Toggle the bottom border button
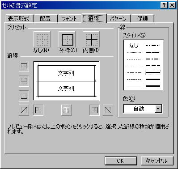This screenshot has height=169, width=178. click(x=24, y=96)
